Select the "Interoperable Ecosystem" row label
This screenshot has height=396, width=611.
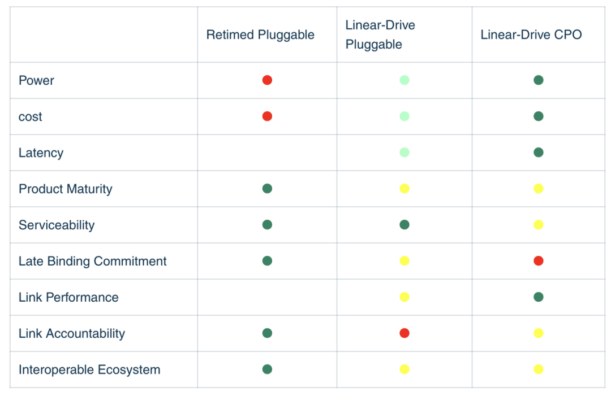[x=89, y=369]
